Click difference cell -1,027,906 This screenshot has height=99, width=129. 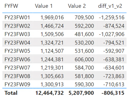point(112,34)
